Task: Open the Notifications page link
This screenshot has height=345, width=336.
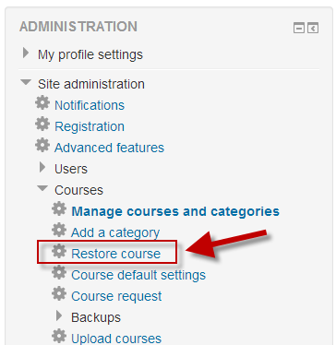Action: click(90, 105)
